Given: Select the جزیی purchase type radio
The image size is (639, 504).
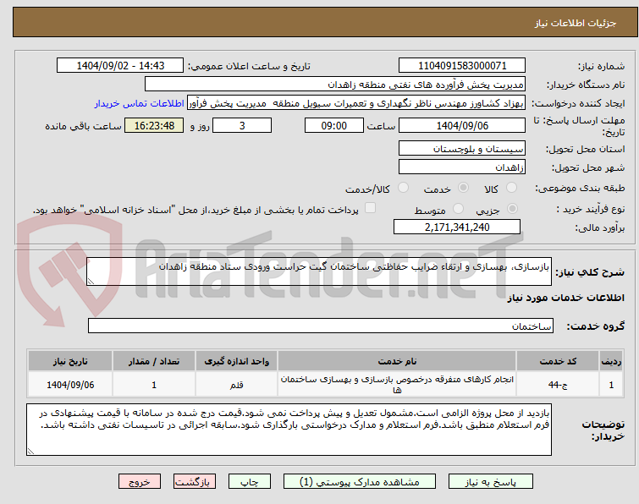Looking at the screenshot, I should coord(512,209).
